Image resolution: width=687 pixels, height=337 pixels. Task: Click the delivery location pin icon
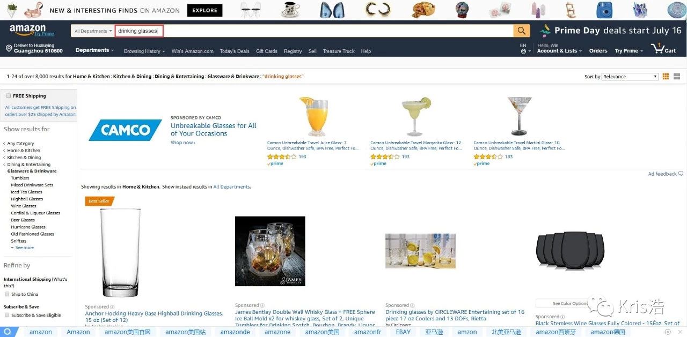pyautogui.click(x=9, y=48)
